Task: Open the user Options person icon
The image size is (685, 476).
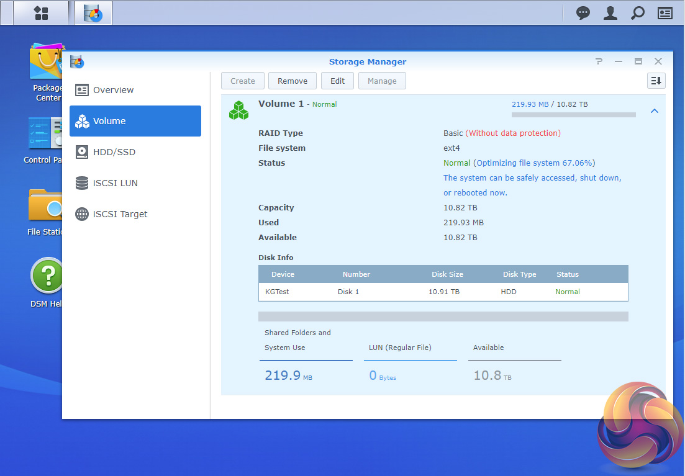Action: pyautogui.click(x=610, y=13)
